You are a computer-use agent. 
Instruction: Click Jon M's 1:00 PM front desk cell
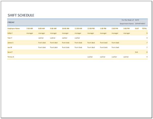[104, 47]
